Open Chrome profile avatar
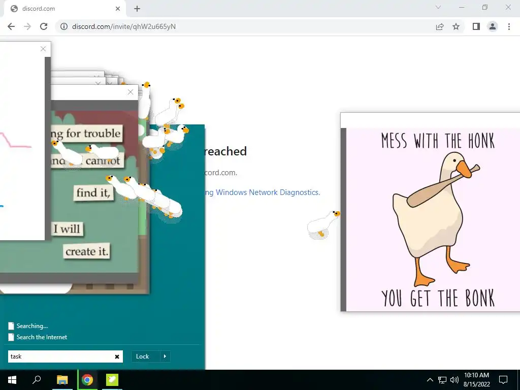520x390 pixels. [493, 26]
